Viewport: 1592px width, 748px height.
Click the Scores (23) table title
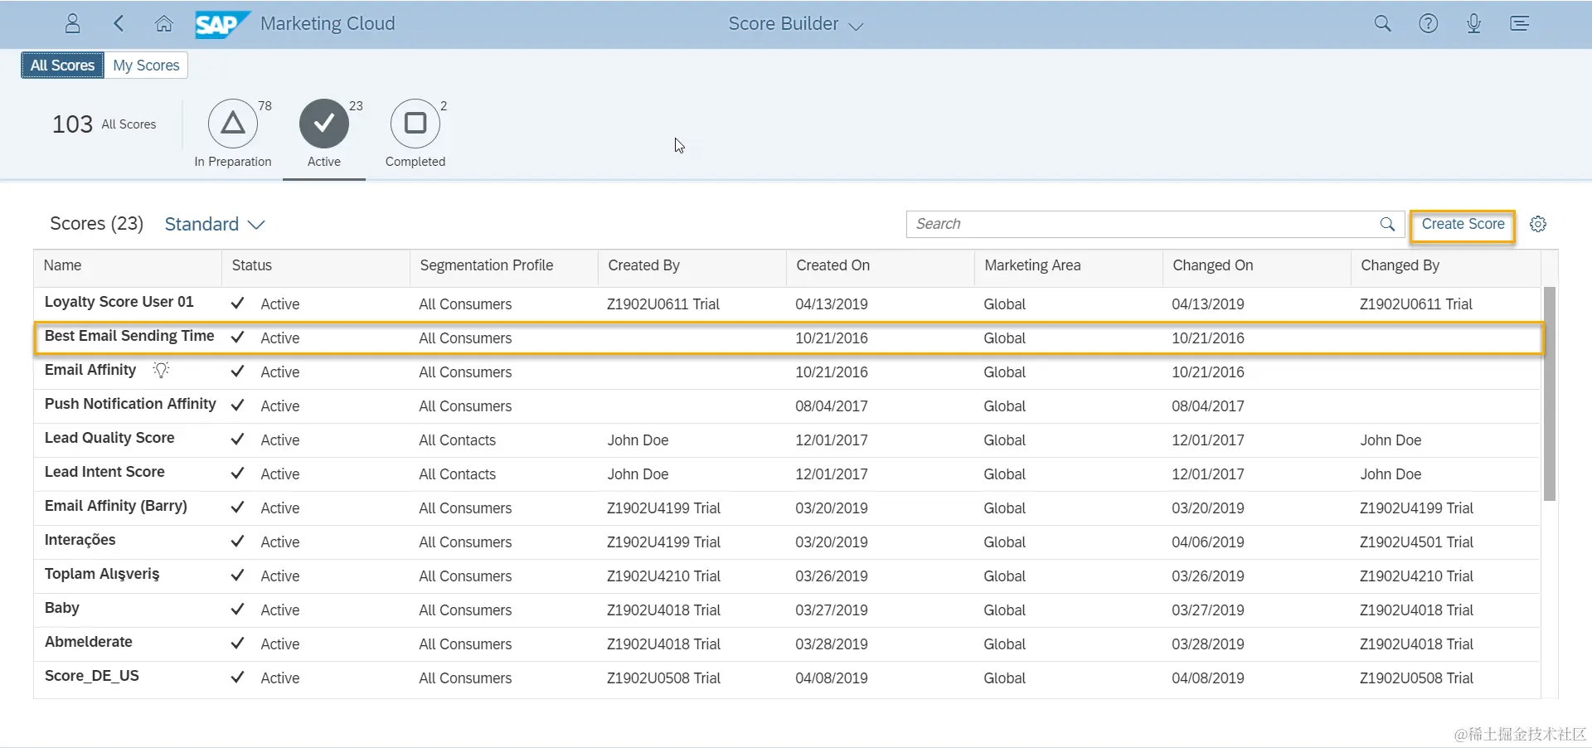pyautogui.click(x=96, y=224)
